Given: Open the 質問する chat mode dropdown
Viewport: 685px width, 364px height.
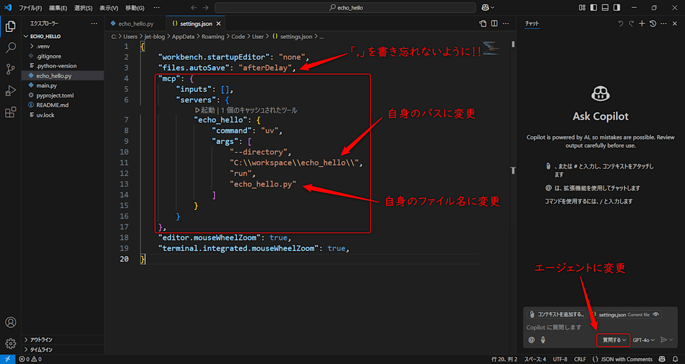Looking at the screenshot, I should (x=614, y=340).
